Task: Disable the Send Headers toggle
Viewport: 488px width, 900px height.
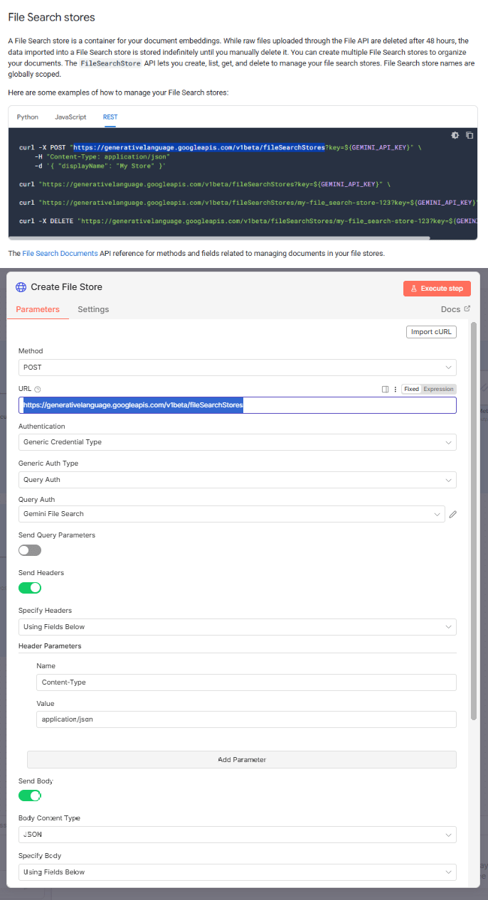Action: (28, 587)
